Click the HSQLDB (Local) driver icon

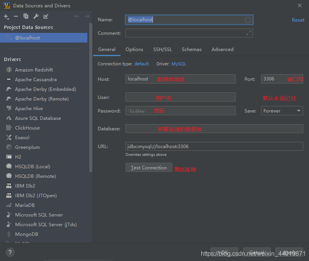[9, 166]
